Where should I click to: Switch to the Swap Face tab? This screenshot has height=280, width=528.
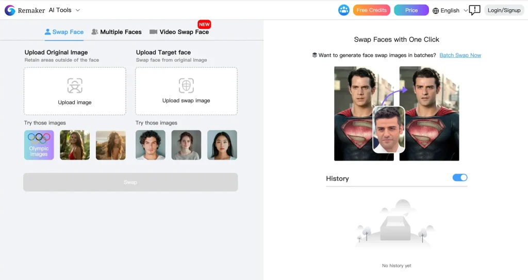click(x=64, y=32)
